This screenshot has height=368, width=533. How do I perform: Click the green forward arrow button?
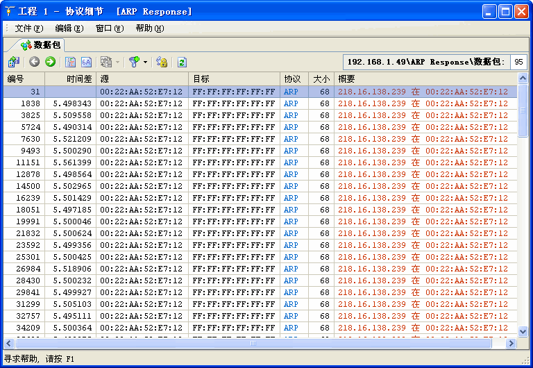click(x=50, y=62)
